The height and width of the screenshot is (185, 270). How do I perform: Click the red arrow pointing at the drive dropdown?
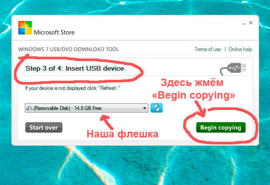click(106, 122)
